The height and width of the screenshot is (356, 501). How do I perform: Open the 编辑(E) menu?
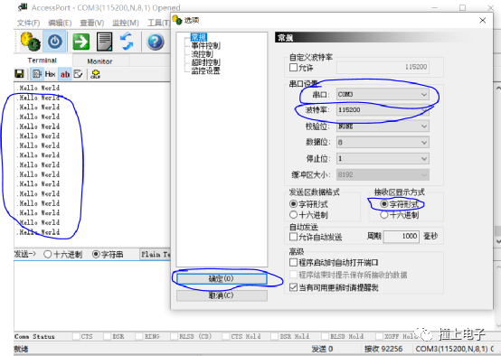(60, 23)
